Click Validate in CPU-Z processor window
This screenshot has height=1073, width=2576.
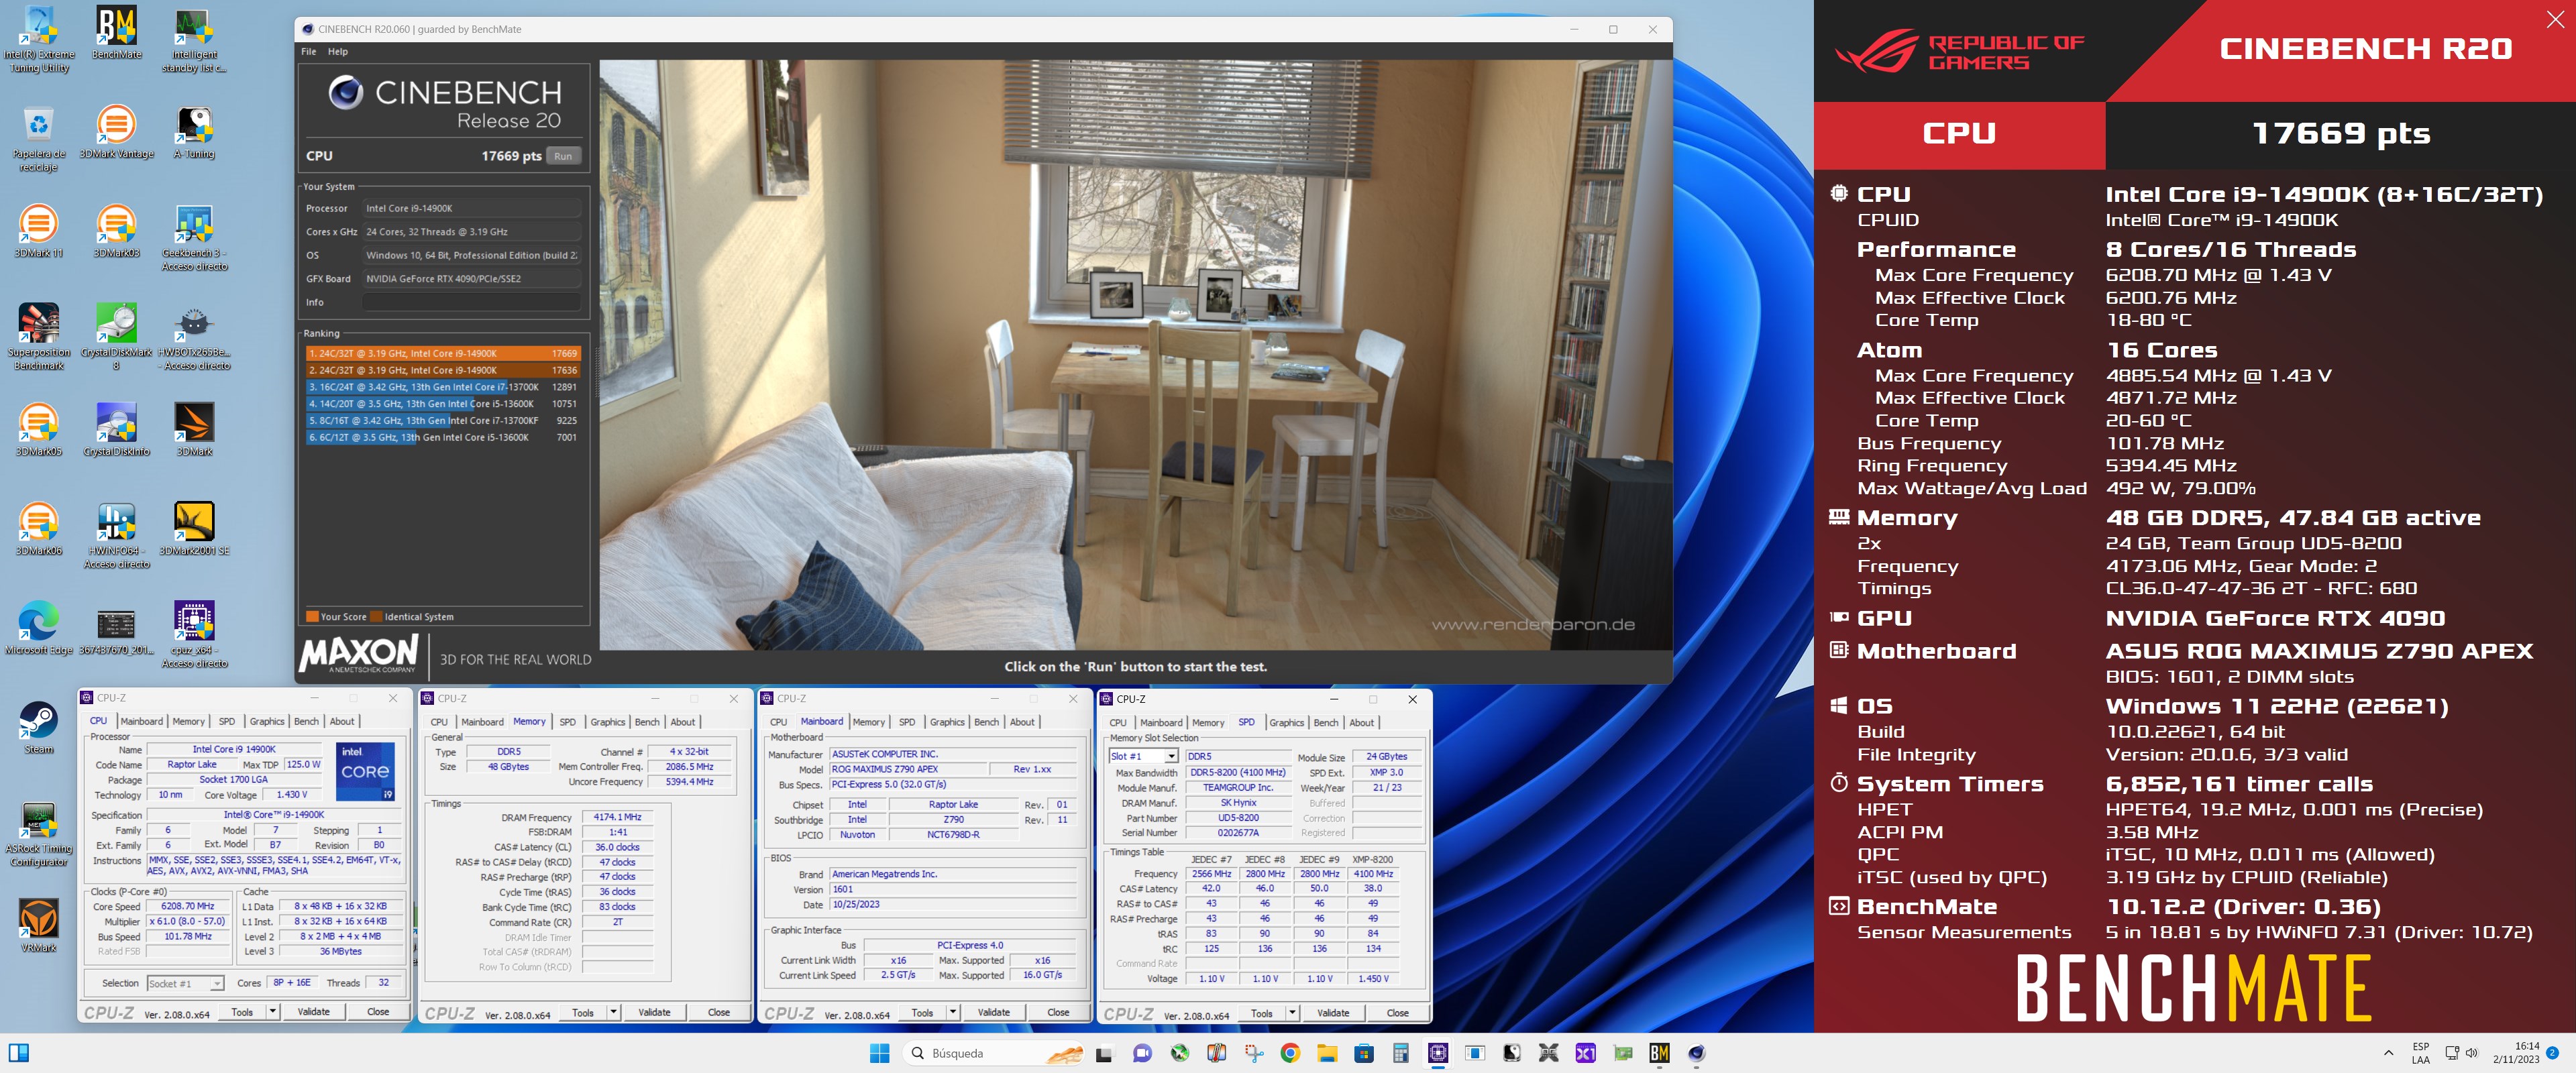pyautogui.click(x=313, y=1012)
